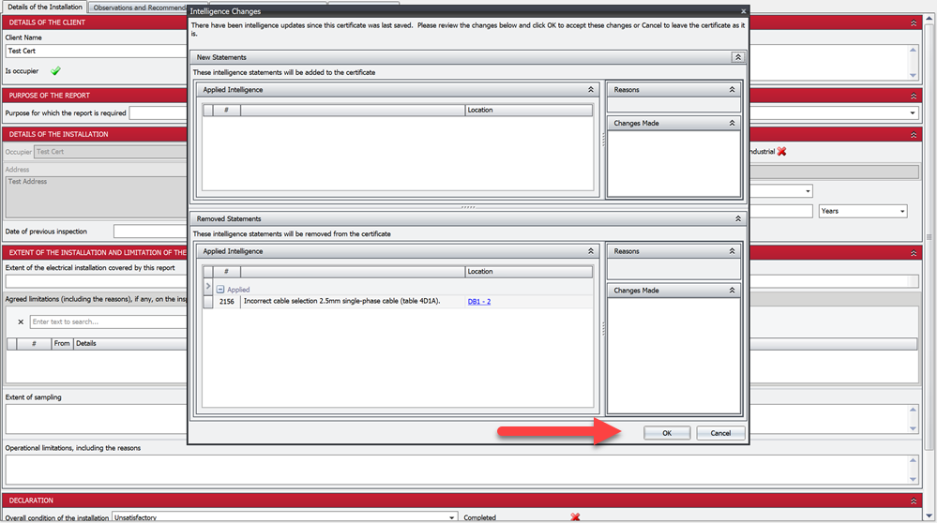Click OK to accept intelligence changes
Viewport: 938px width, 523px height.
(666, 433)
